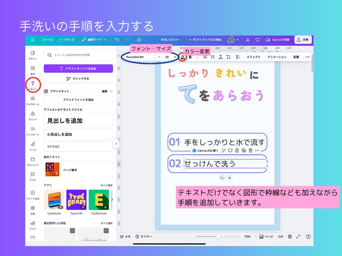Click the テキストボックスを追加 button
The image size is (342, 256).
[78, 69]
